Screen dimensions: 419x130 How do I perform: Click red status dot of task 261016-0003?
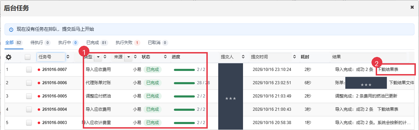click(x=39, y=123)
